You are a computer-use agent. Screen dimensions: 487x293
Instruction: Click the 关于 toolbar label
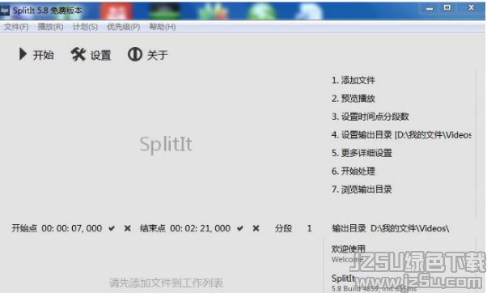coord(158,55)
